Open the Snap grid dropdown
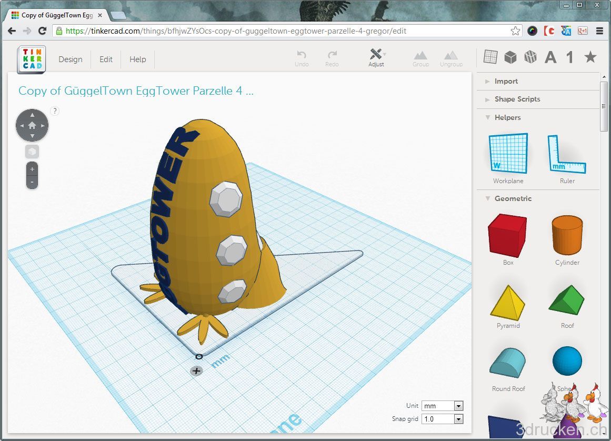This screenshot has height=441, width=611. tap(442, 419)
